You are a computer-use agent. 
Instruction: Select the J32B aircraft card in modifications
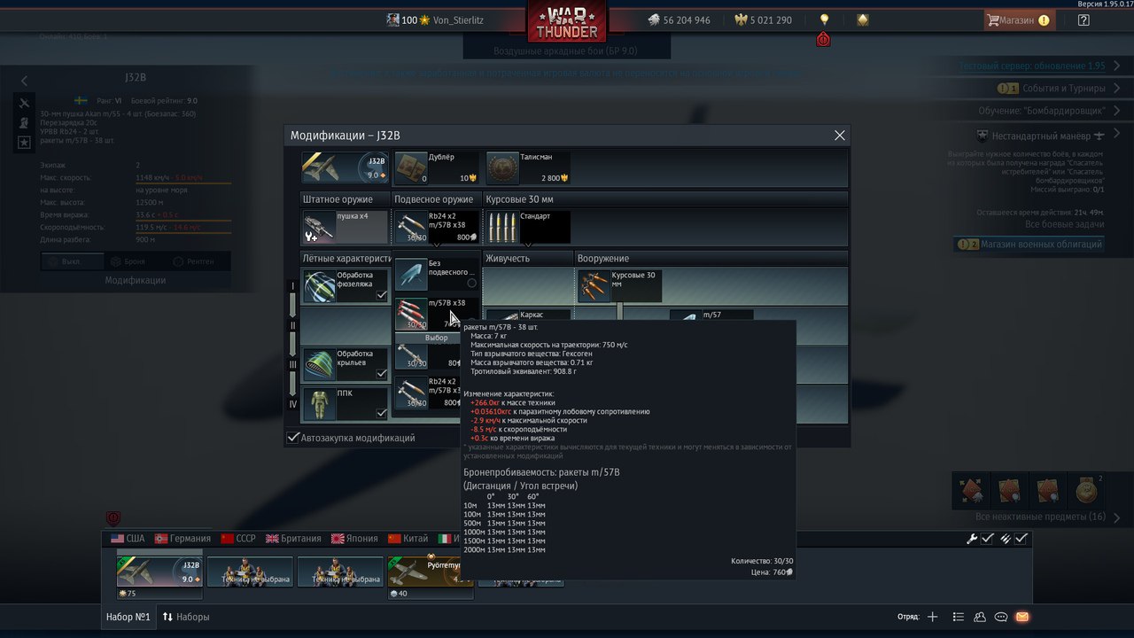(345, 167)
